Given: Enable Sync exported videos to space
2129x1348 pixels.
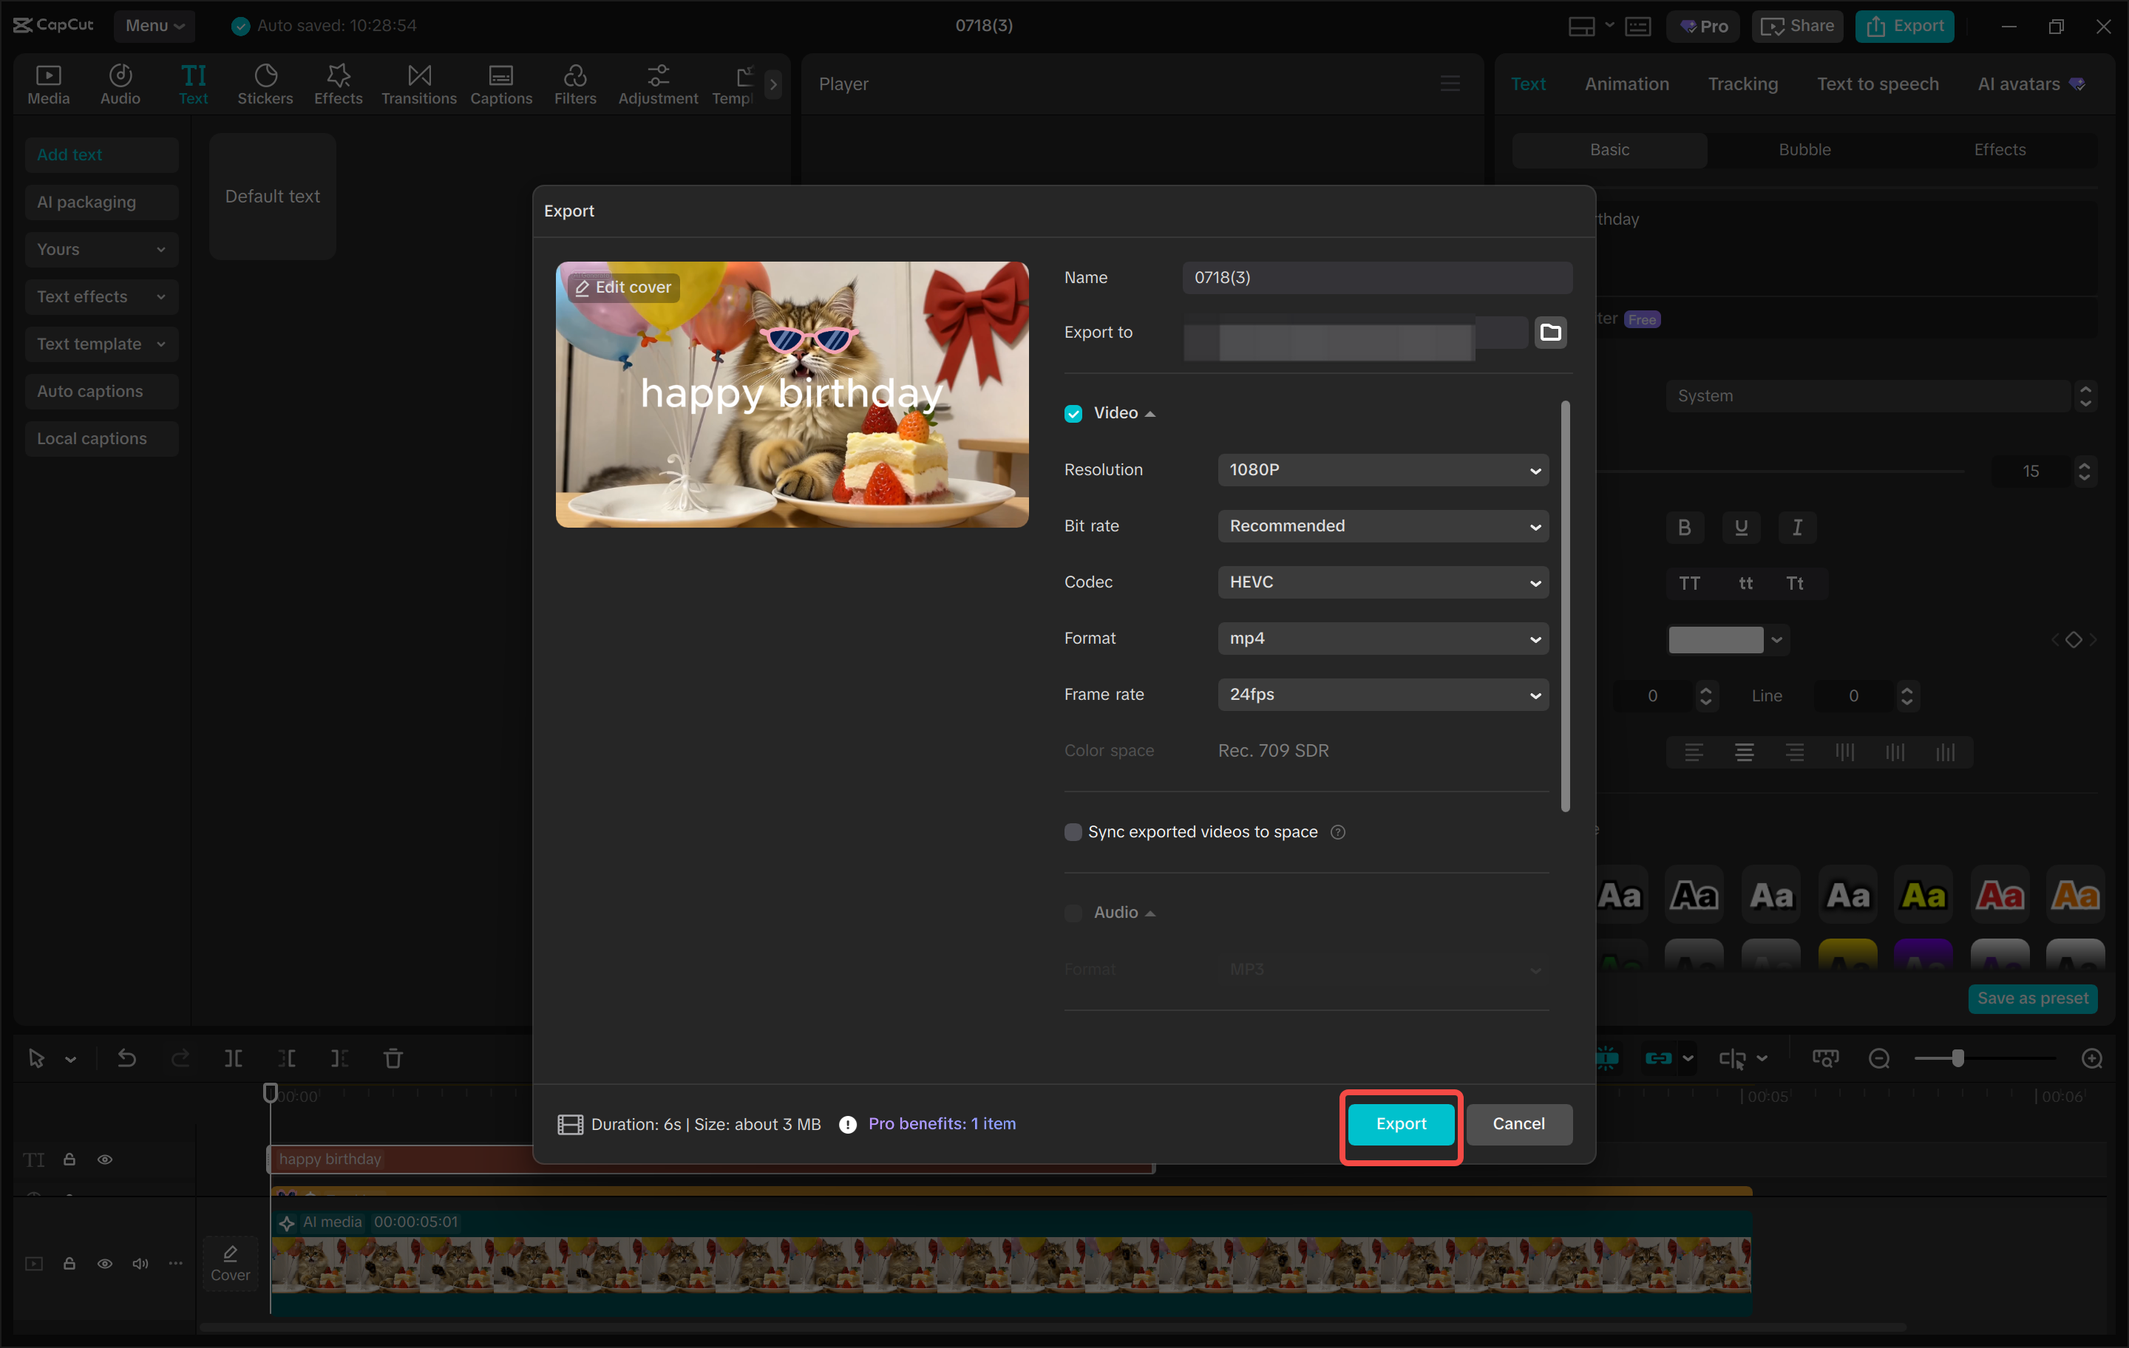Looking at the screenshot, I should [x=1073, y=831].
